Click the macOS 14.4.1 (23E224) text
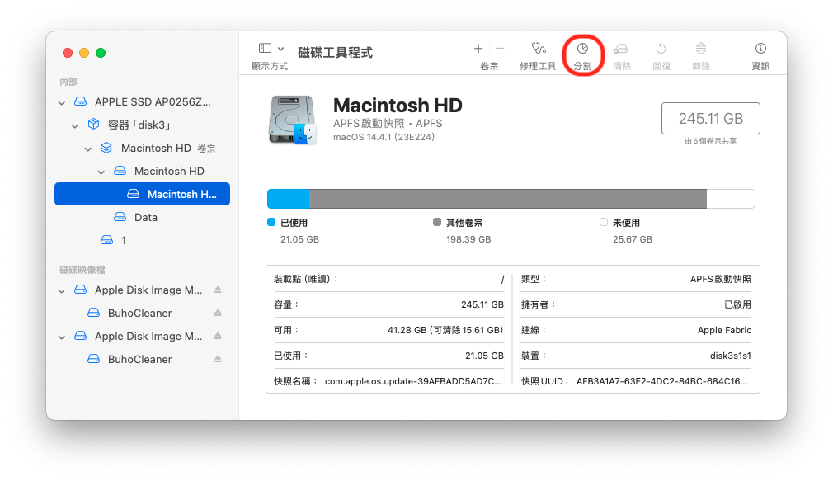The width and height of the screenshot is (833, 481). tap(384, 137)
